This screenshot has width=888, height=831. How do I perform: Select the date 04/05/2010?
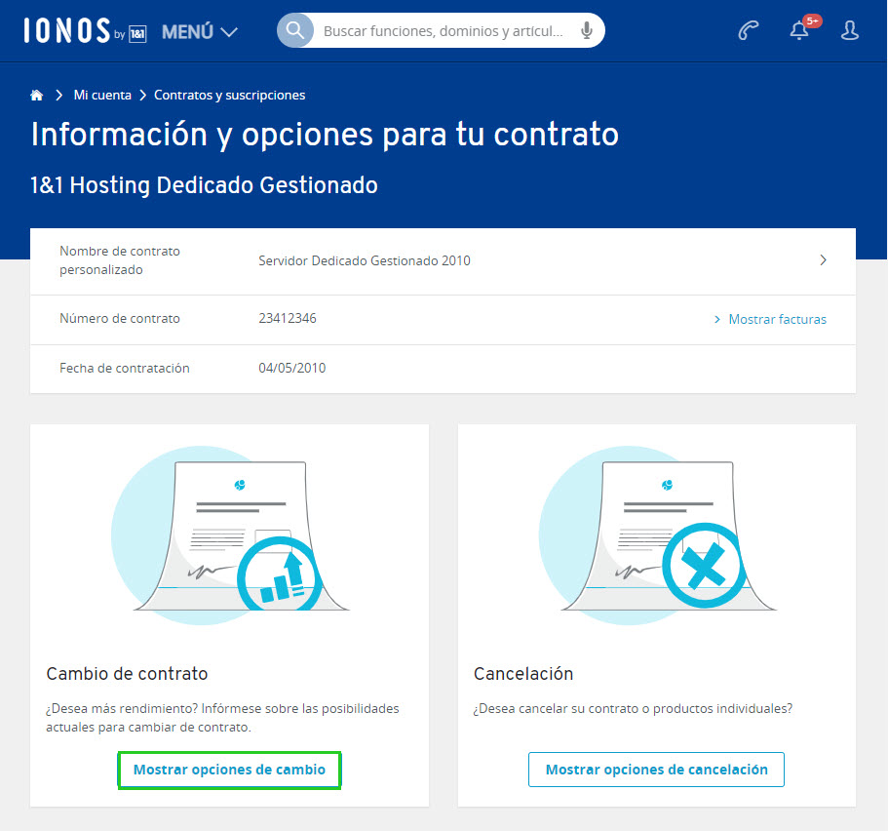click(292, 368)
